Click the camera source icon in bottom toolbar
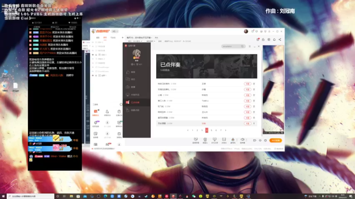The width and height of the screenshot is (355, 199). point(205,140)
